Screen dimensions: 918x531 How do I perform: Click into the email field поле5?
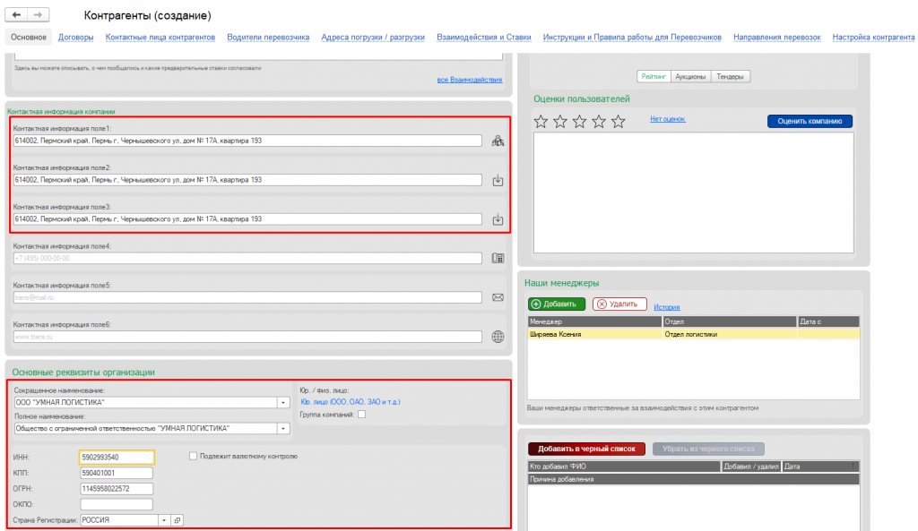pyautogui.click(x=247, y=297)
